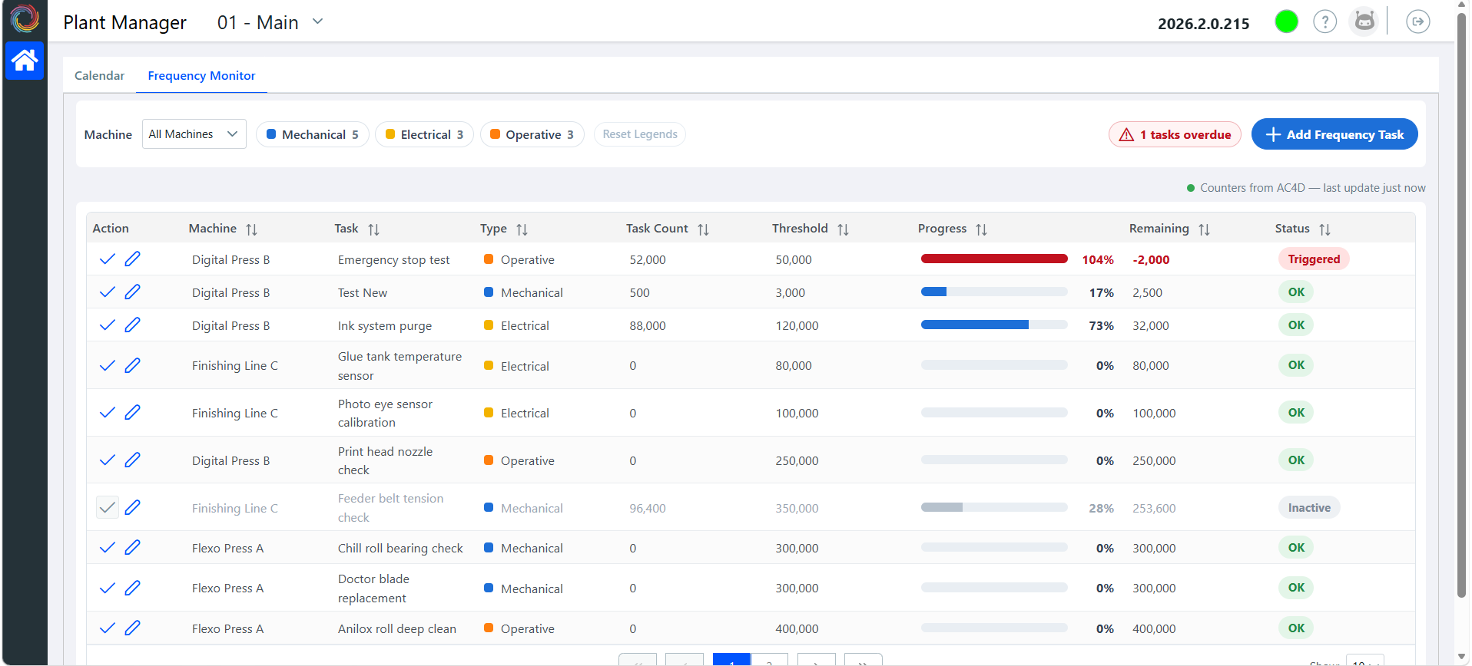The image size is (1472, 666).
Task: Click the Inactive status badge
Action: click(1309, 508)
